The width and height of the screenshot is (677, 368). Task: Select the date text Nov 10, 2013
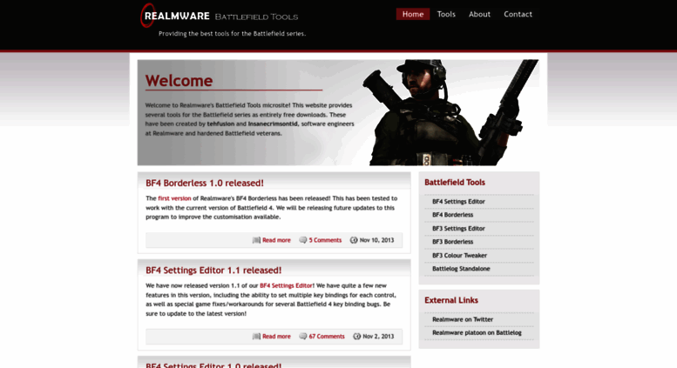(x=377, y=240)
